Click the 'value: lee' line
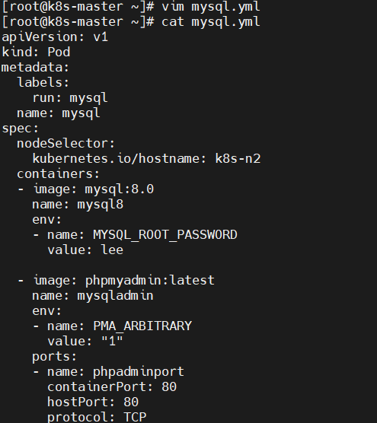377x423 pixels. pos(85,250)
